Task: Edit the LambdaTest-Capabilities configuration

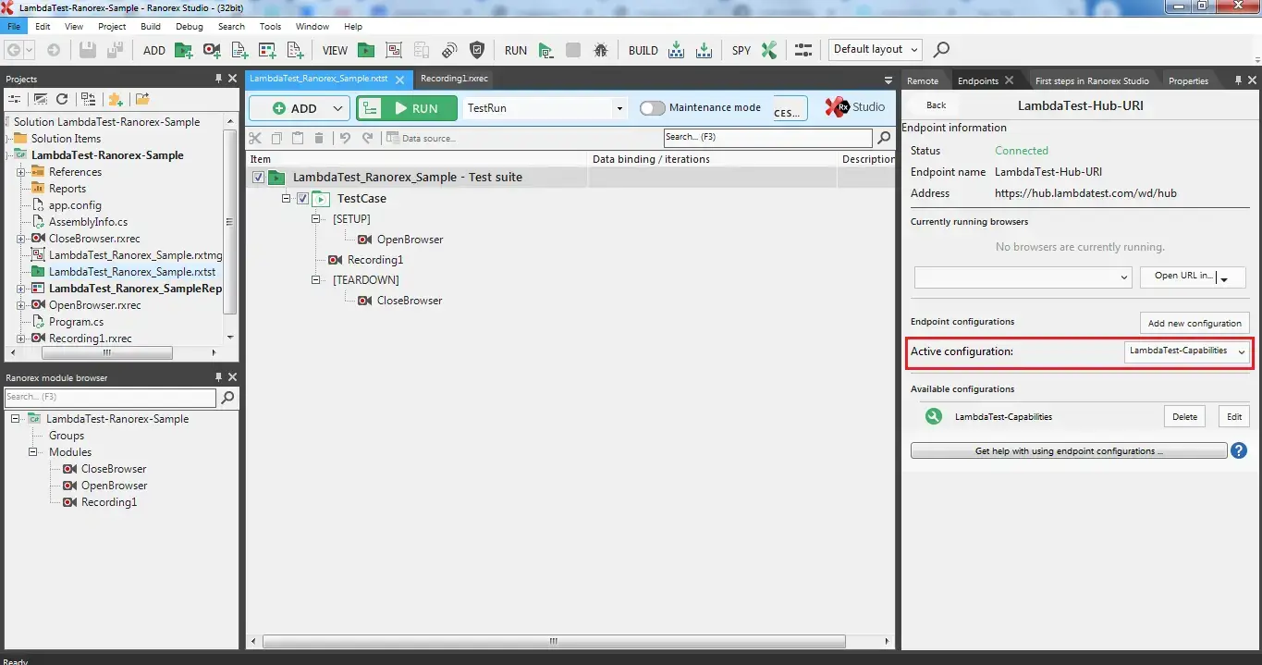Action: click(1233, 416)
